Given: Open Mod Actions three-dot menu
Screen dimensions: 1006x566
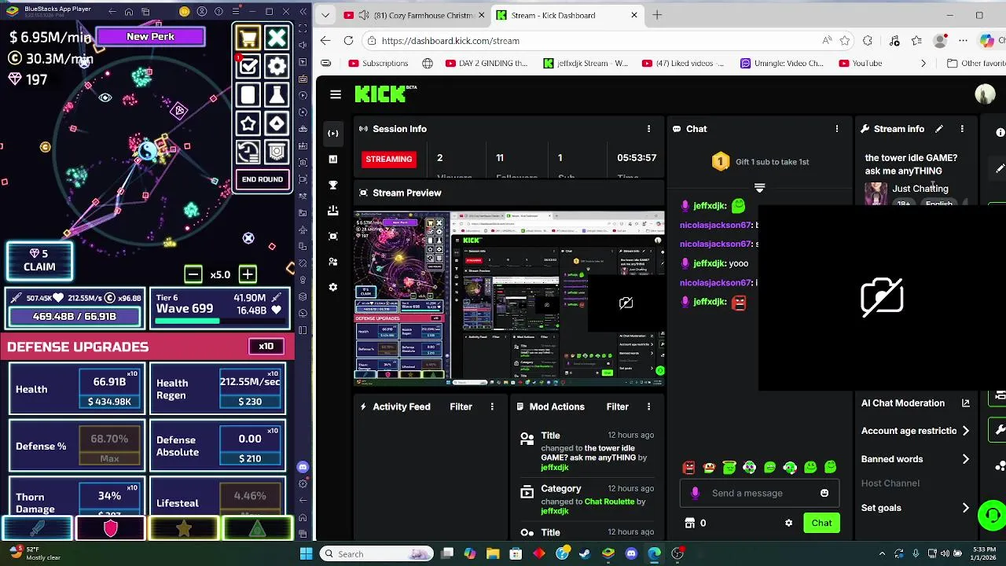Looking at the screenshot, I should 648,406.
